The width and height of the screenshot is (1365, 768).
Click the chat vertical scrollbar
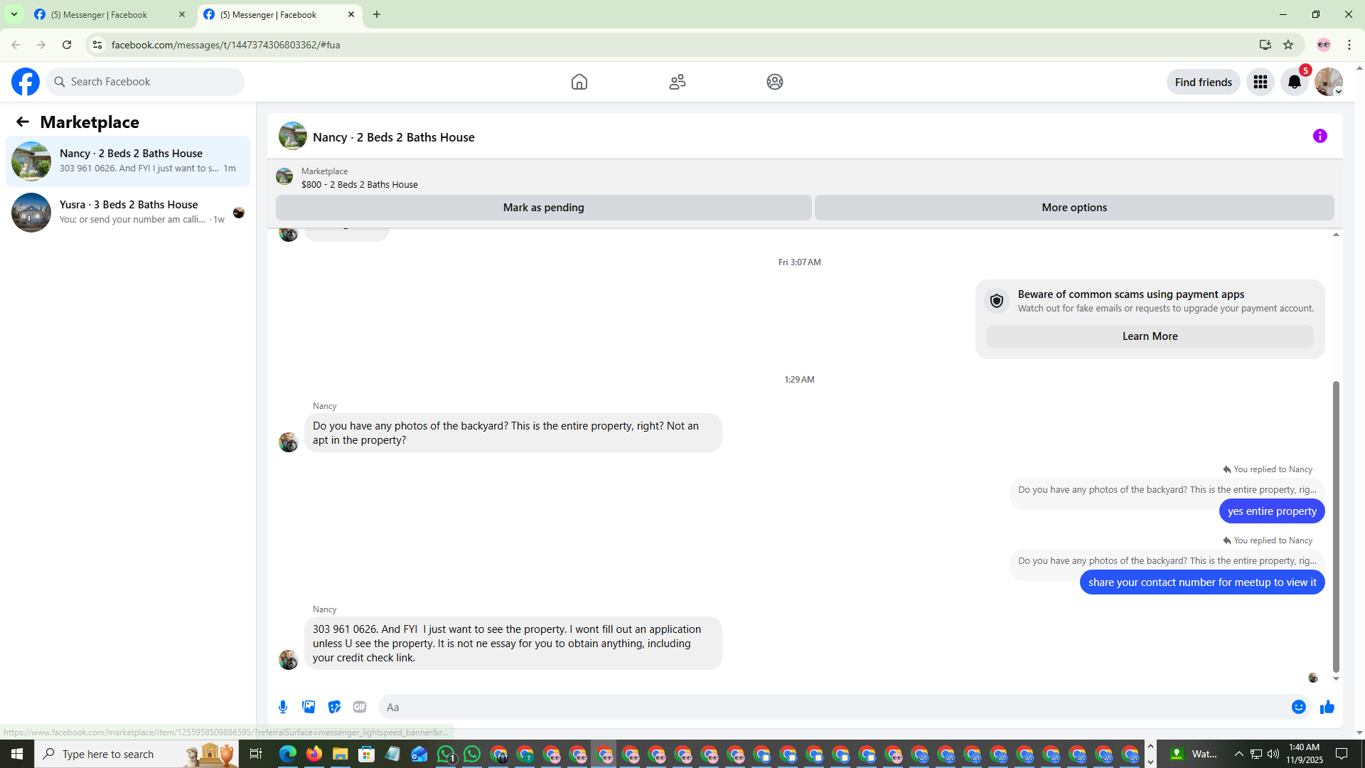pos(1336,526)
